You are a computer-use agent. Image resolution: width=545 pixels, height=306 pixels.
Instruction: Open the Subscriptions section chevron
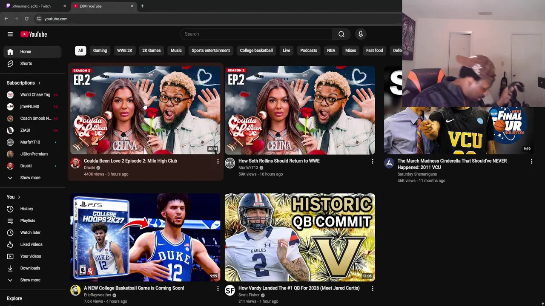point(40,83)
